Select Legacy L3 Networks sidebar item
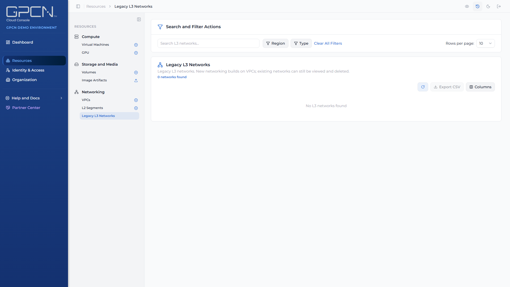Viewport: 510px width, 287px height. pyautogui.click(x=109, y=116)
